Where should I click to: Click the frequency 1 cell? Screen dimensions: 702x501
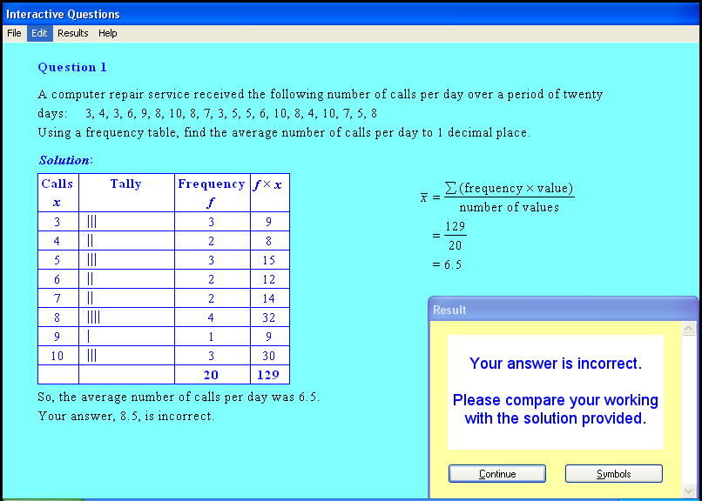coord(212,337)
